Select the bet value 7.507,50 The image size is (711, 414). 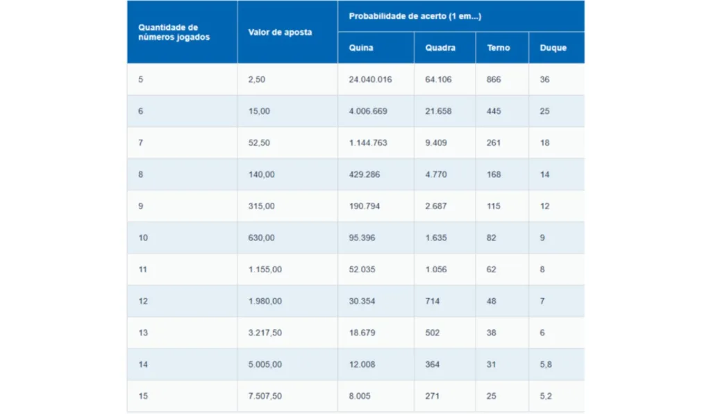[265, 396]
